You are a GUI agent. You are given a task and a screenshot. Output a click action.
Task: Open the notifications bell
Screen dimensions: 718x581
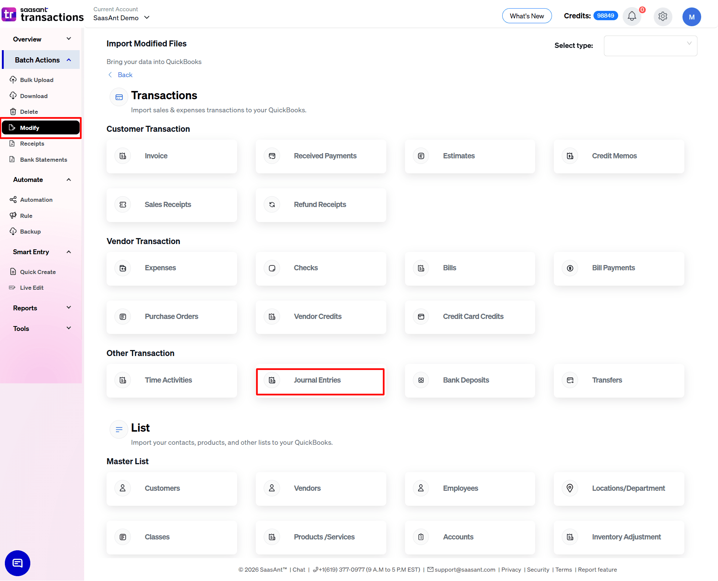[x=632, y=16]
